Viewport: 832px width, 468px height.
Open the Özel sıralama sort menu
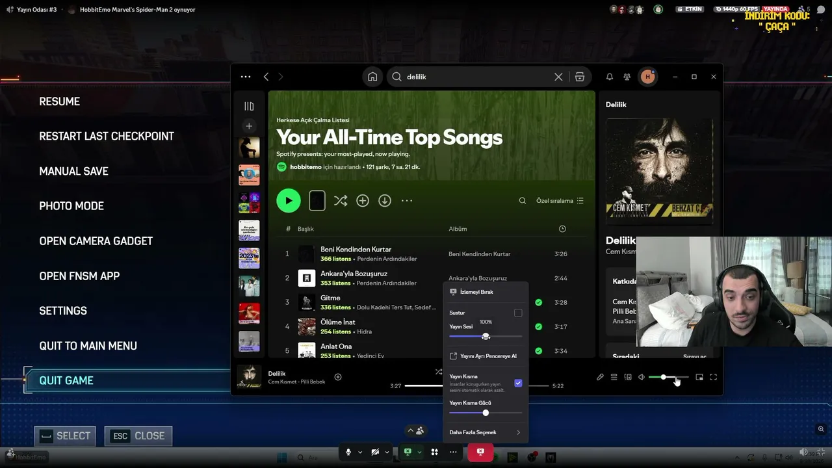coord(560,201)
